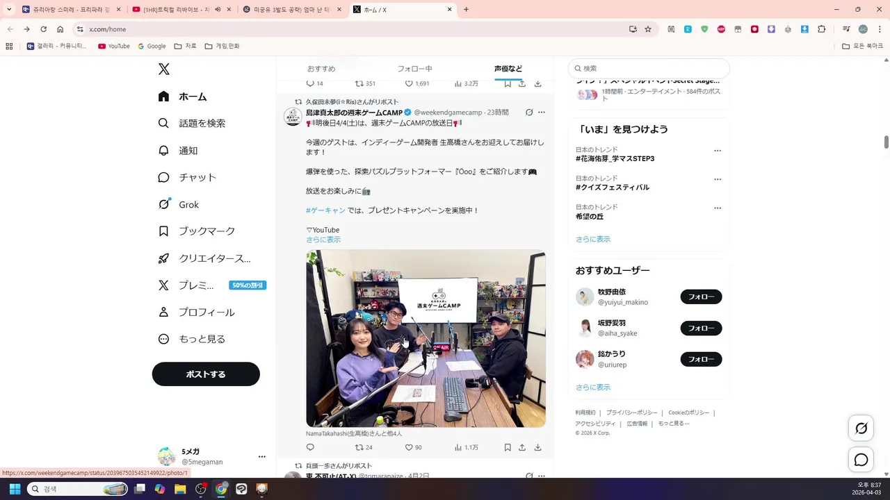Show more trends with さらに表示

coord(593,239)
